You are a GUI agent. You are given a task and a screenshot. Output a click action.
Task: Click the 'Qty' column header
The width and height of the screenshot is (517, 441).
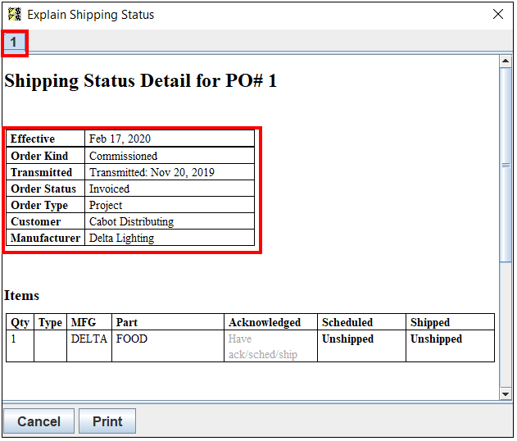[20, 323]
